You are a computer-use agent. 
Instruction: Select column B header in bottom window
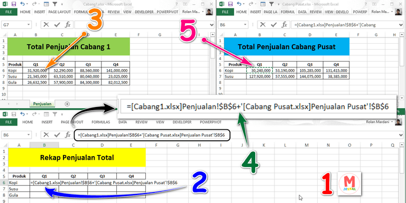[x=44, y=145]
